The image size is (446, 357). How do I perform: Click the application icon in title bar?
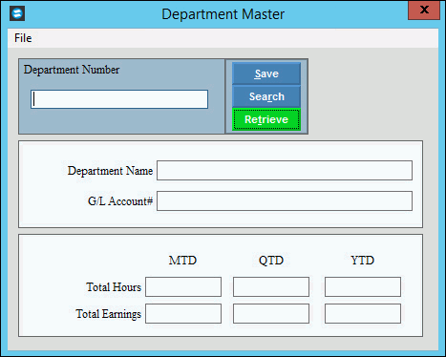[x=17, y=13]
